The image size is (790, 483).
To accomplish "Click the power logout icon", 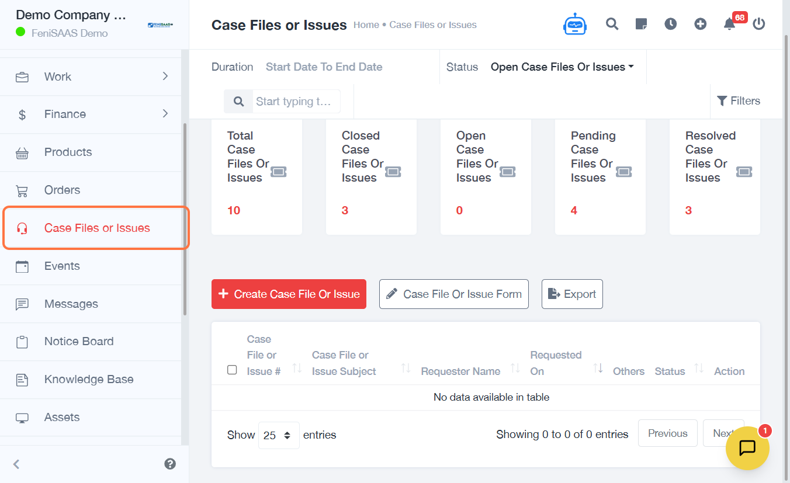I will pos(758,24).
